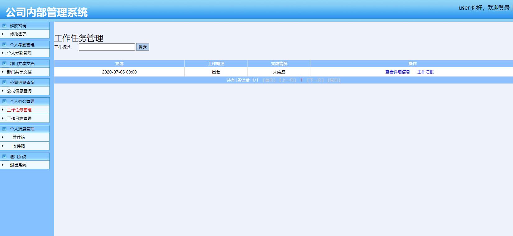
Task: Click the 工作概述 column header
Action: [216, 64]
